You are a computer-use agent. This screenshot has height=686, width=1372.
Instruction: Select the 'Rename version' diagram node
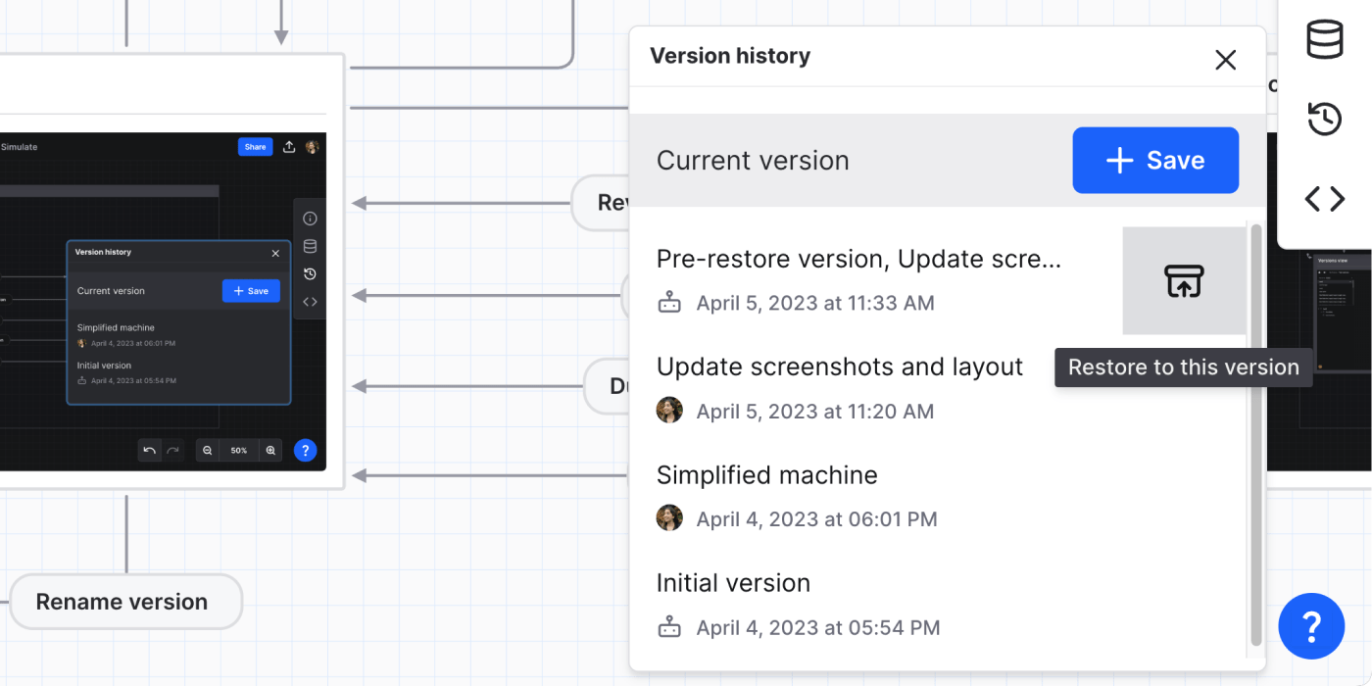coord(122,602)
